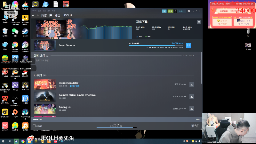This screenshot has height=144, width=256.
Task: Open the Steam desktop shortcut
Action: (x=25, y=32)
